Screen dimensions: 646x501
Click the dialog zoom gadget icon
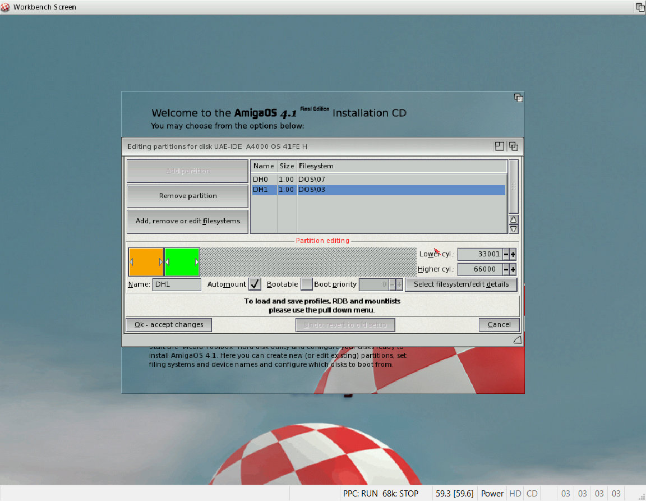pos(499,146)
